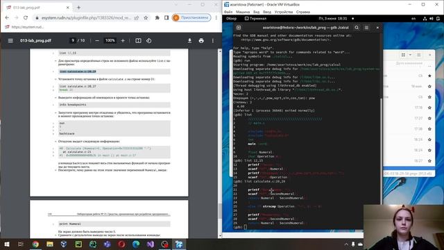This screenshot has height=250, width=444.
Task: Open Visual Studio from the taskbar
Action: coord(151,244)
